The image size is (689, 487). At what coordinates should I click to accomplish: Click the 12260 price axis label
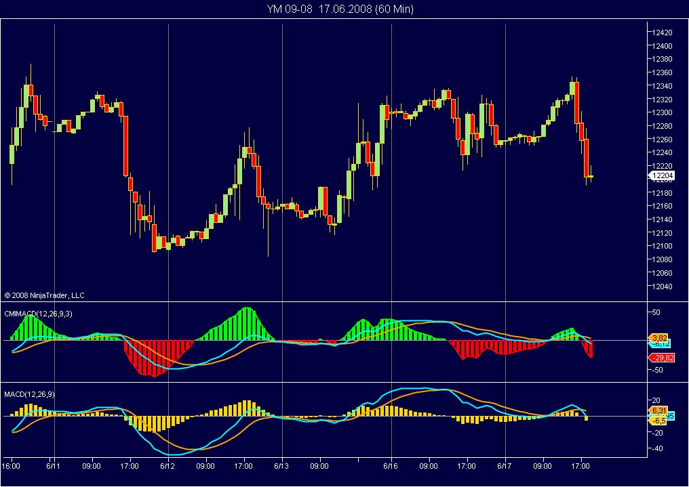coord(662,139)
